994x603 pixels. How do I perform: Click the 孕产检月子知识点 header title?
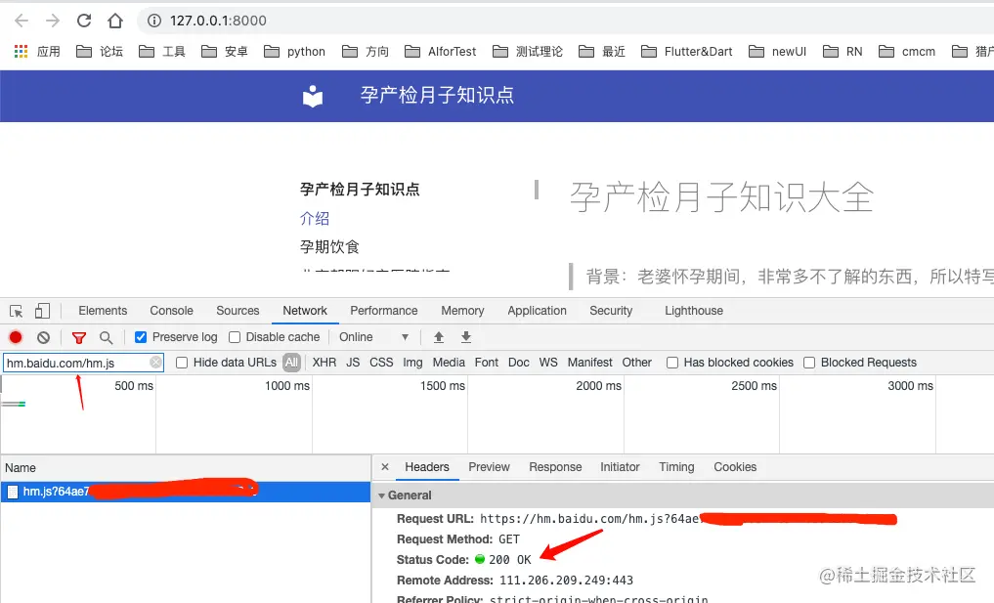(x=437, y=95)
